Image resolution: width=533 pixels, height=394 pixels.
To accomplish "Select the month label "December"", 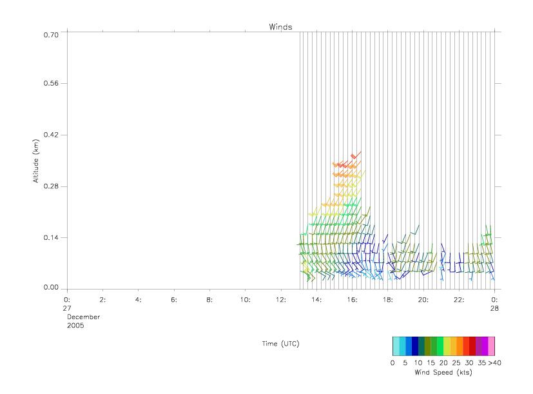I will (x=83, y=317).
